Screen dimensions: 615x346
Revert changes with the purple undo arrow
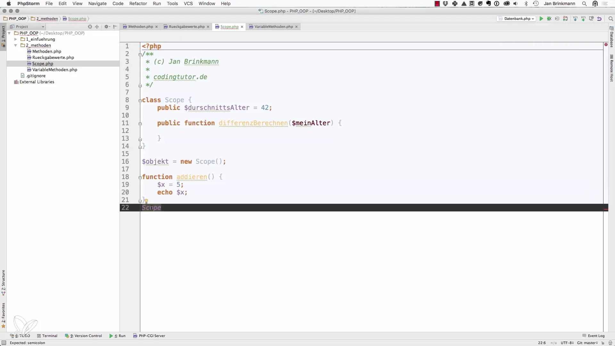[x=599, y=19]
